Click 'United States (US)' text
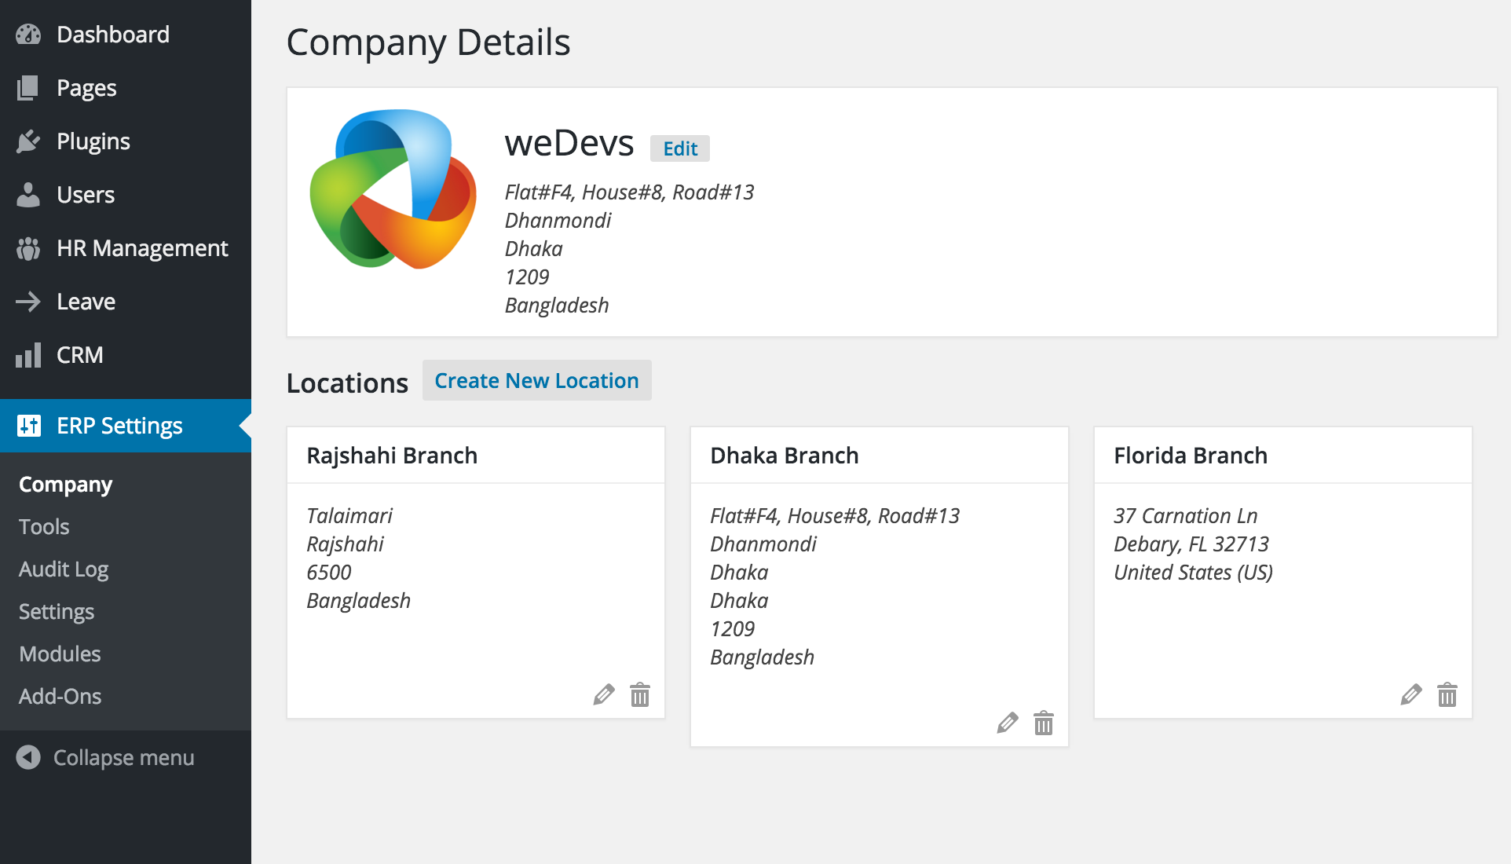 1194,573
